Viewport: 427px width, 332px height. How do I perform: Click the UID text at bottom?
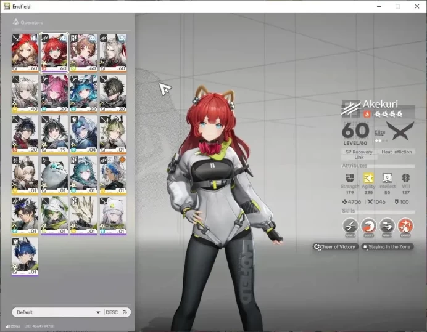(x=39, y=326)
